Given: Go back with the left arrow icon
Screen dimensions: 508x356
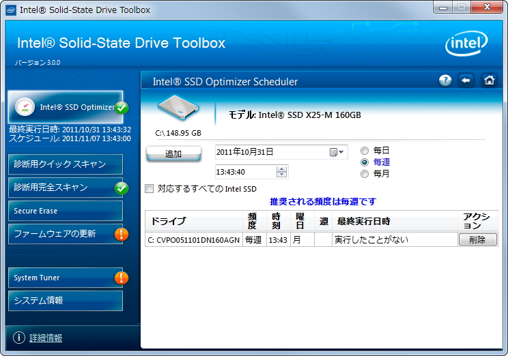Looking at the screenshot, I should click(x=466, y=80).
